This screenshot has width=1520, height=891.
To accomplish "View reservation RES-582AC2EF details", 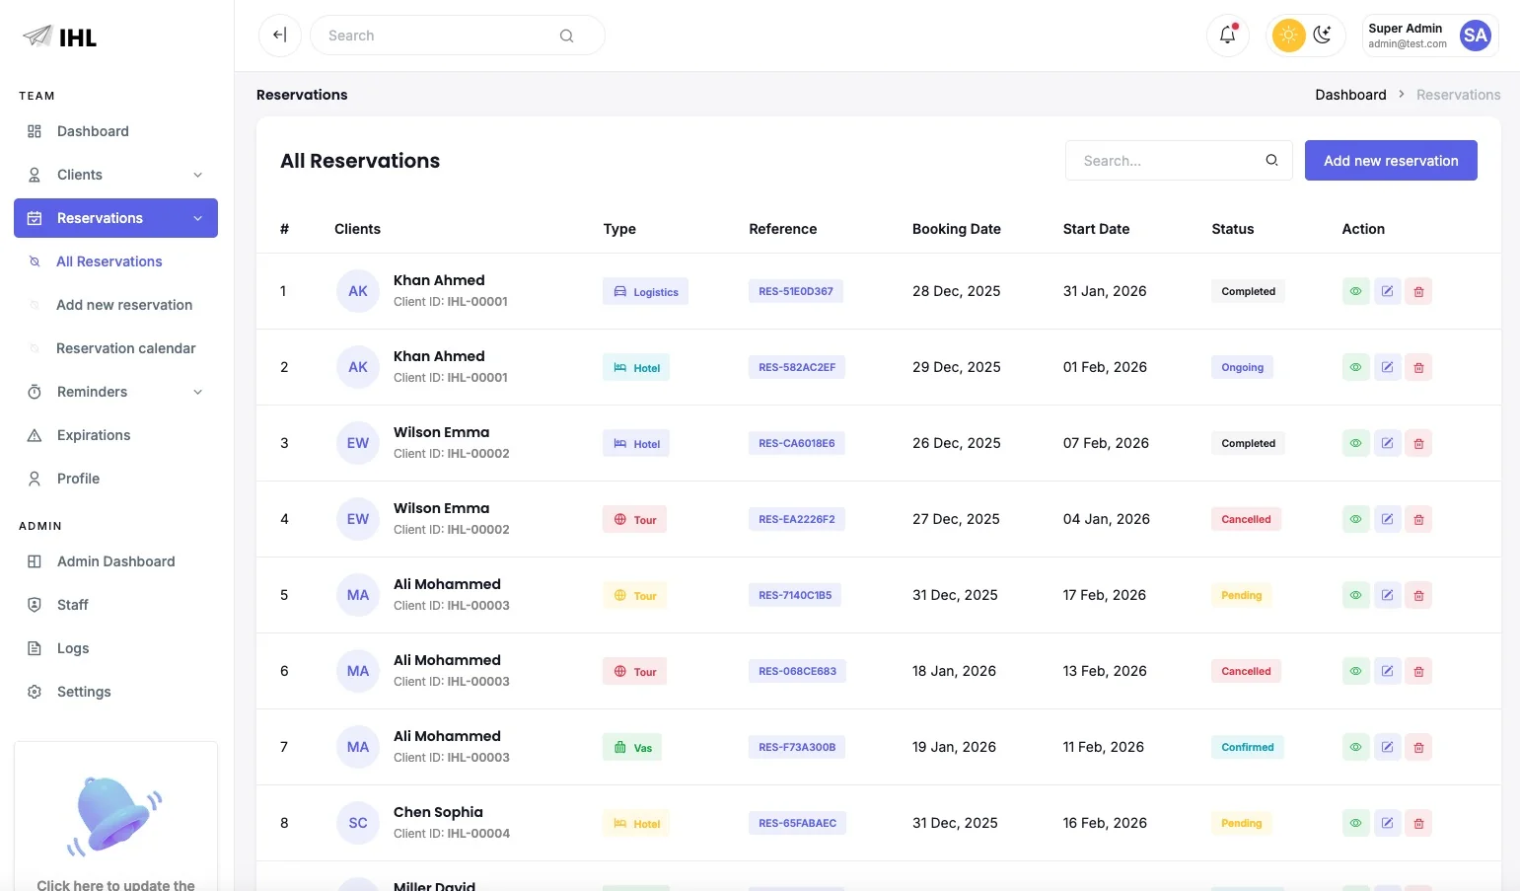I will [1356, 367].
